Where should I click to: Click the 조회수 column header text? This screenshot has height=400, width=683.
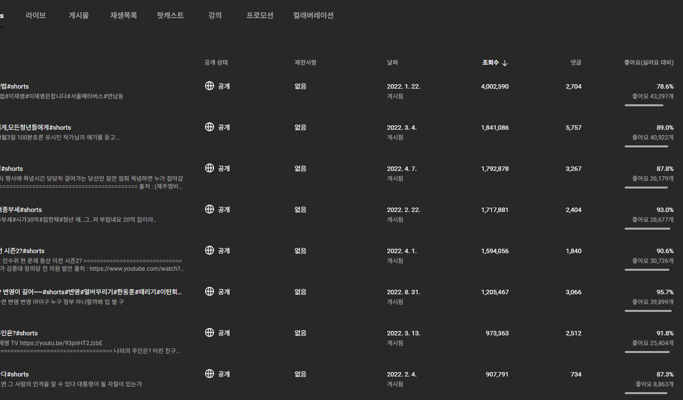pos(490,63)
